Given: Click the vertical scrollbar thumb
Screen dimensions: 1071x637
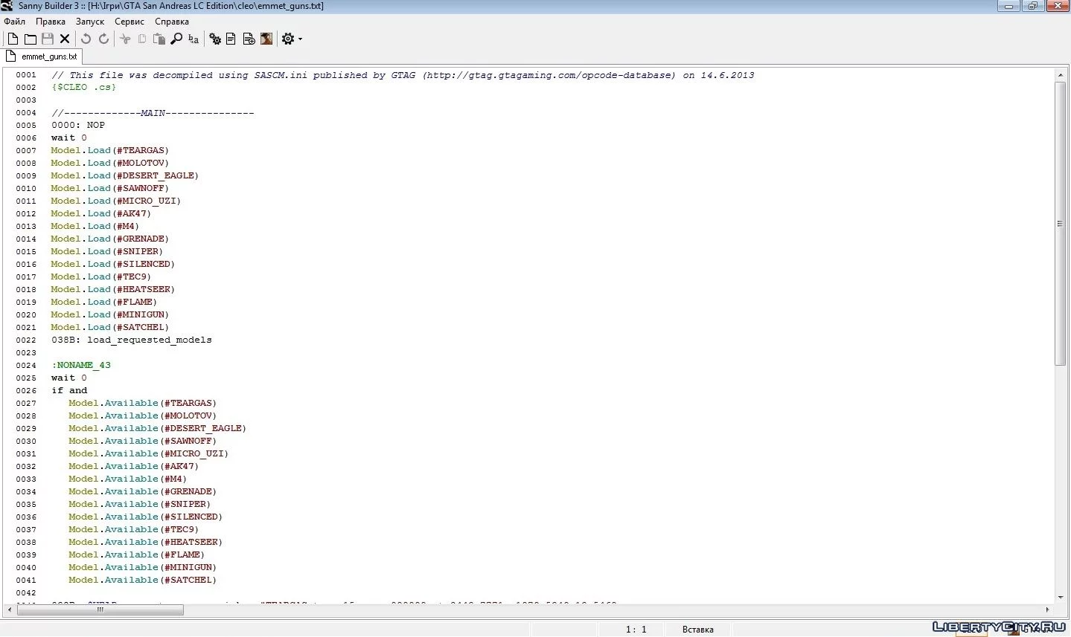Looking at the screenshot, I should (x=1061, y=224).
